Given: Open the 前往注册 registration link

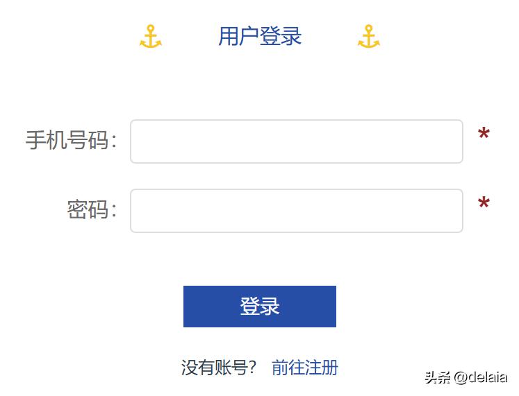Looking at the screenshot, I should [304, 367].
